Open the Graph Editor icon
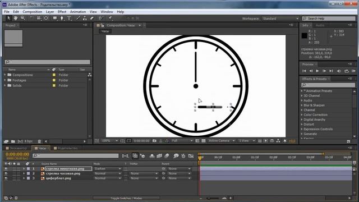 191,156
